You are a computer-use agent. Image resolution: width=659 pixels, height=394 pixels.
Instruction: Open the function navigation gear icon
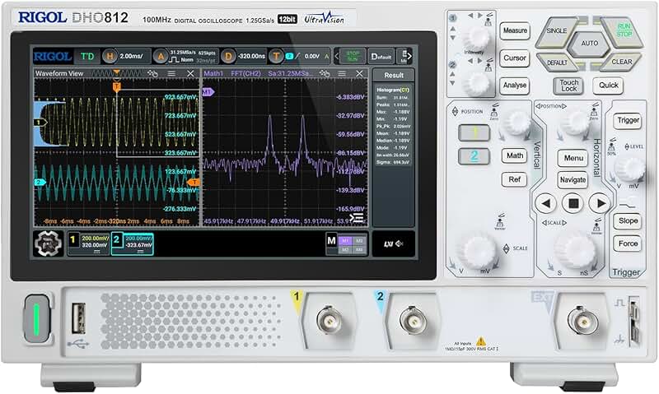49,244
